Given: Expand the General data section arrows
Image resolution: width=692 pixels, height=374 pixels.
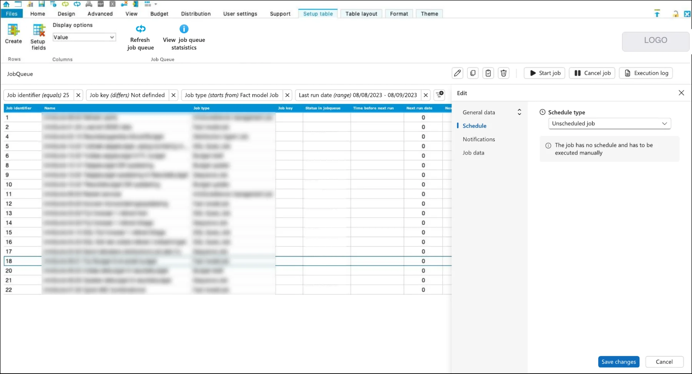Looking at the screenshot, I should click(519, 112).
